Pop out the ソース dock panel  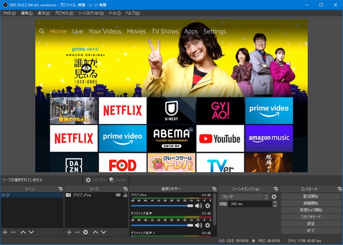pyautogui.click(x=125, y=189)
